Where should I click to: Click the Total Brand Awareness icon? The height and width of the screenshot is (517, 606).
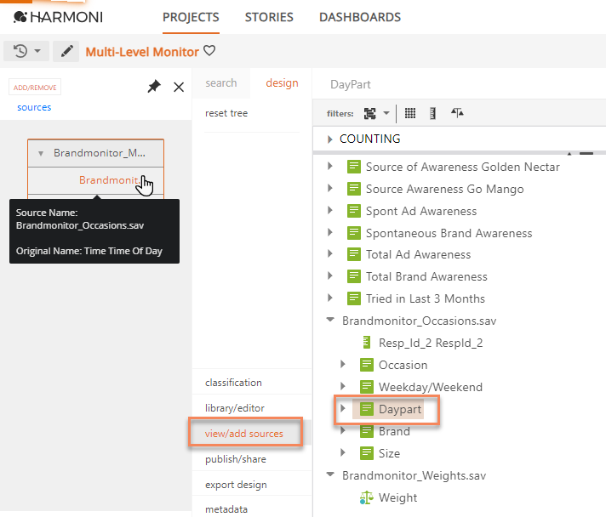tap(353, 276)
